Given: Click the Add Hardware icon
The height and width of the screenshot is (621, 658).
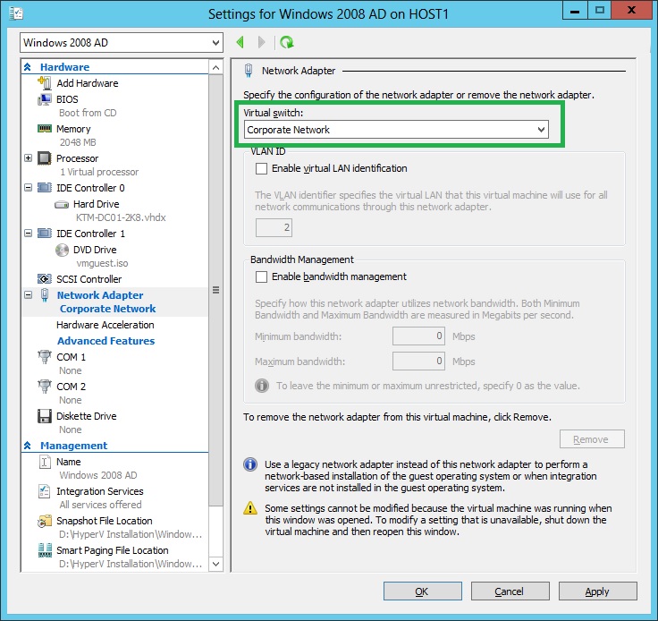Looking at the screenshot, I should 44,82.
